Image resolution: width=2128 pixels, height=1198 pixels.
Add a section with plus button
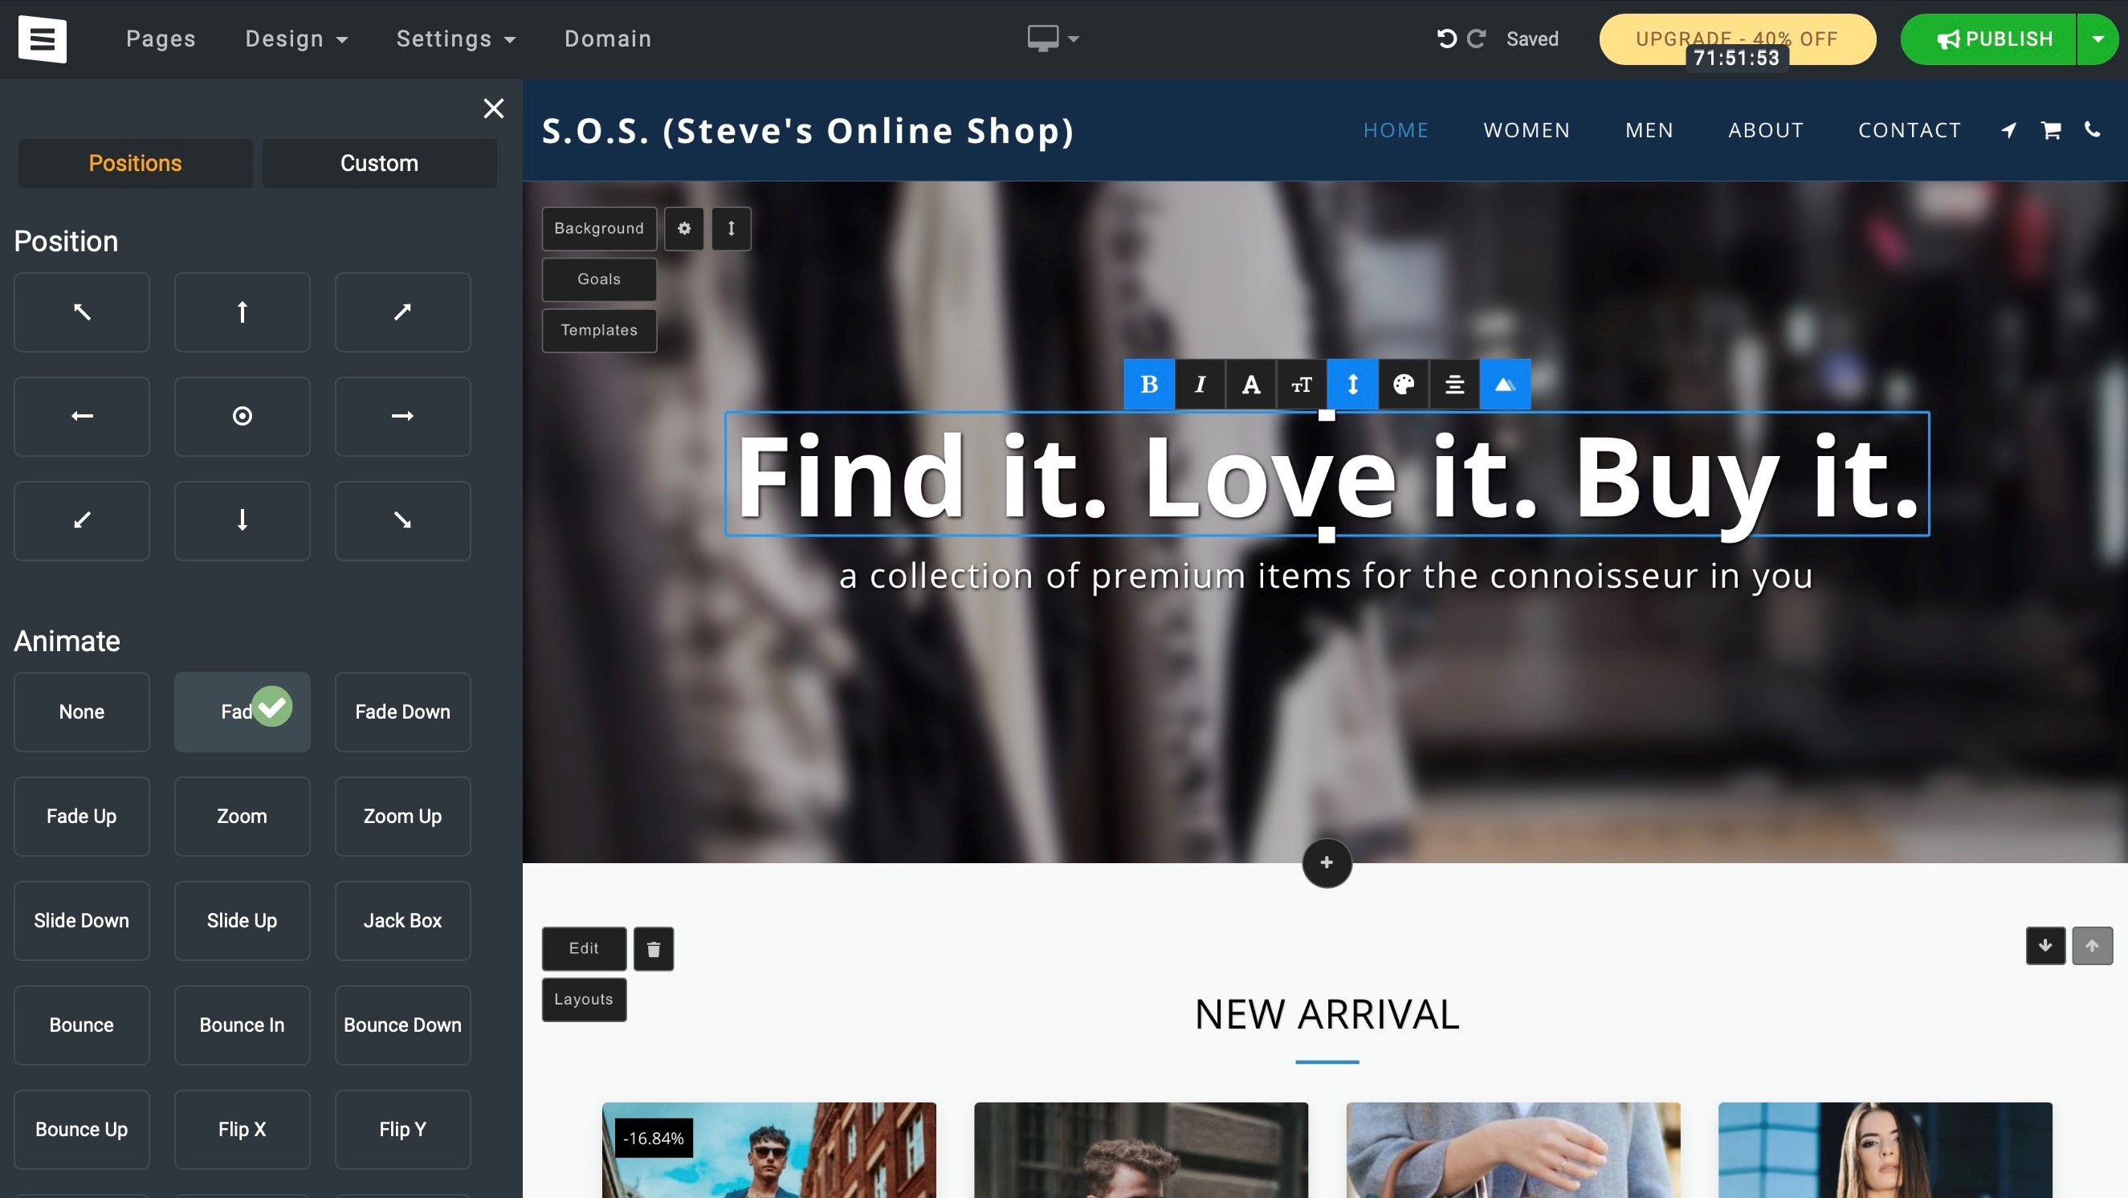(1327, 862)
